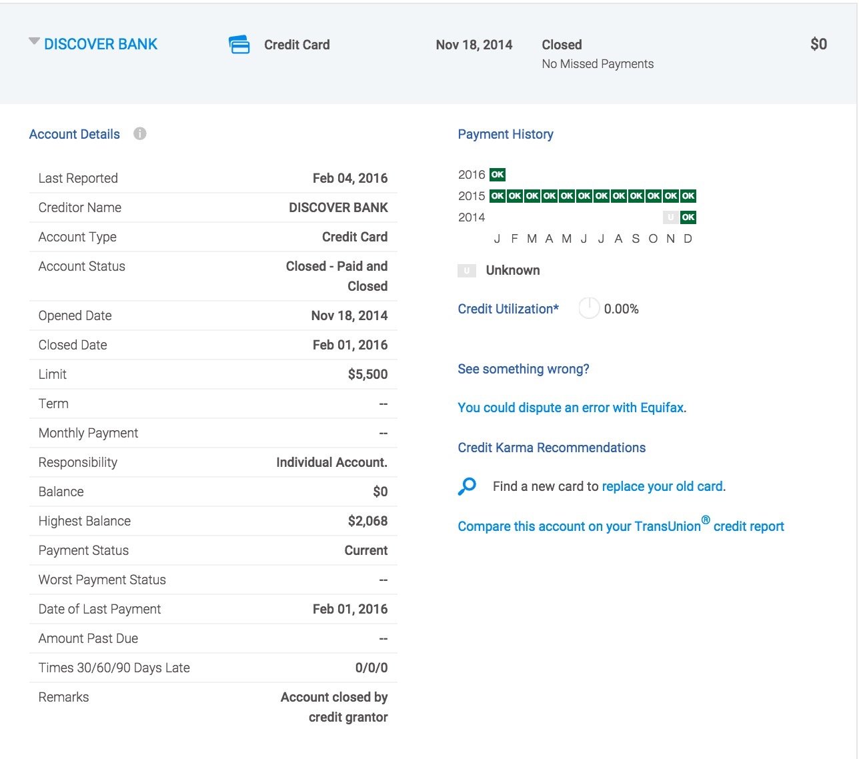Click the Opened Date value Nov 18, 2014
Screen dimensions: 859x759
pyautogui.click(x=349, y=315)
